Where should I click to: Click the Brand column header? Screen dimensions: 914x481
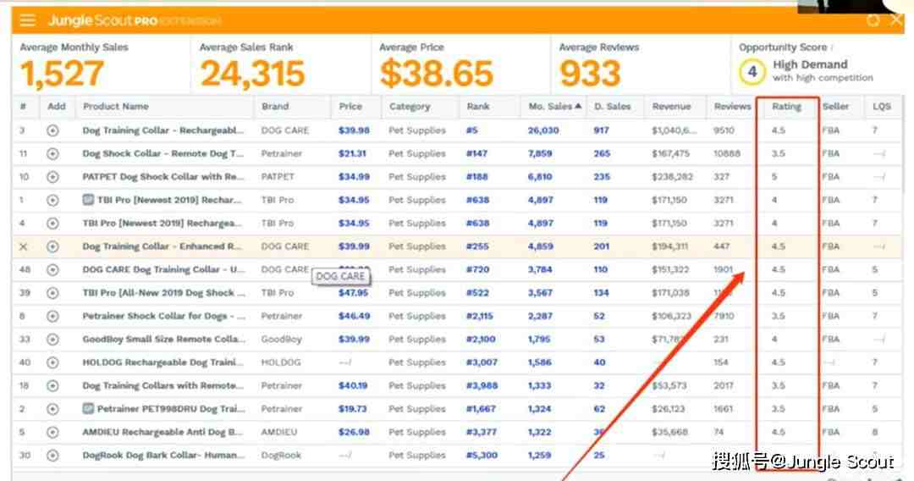(275, 106)
